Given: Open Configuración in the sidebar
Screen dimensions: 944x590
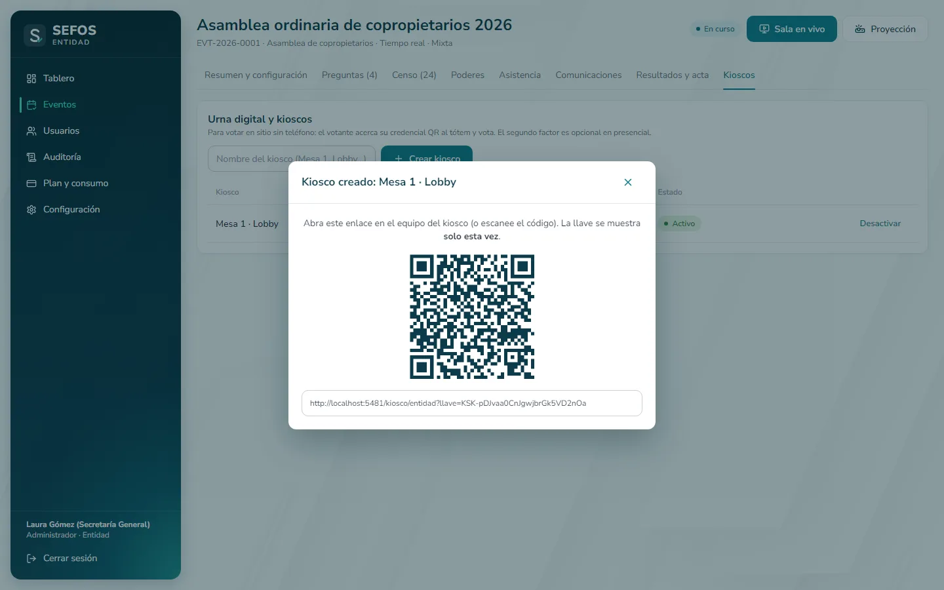Looking at the screenshot, I should click(x=96, y=210).
